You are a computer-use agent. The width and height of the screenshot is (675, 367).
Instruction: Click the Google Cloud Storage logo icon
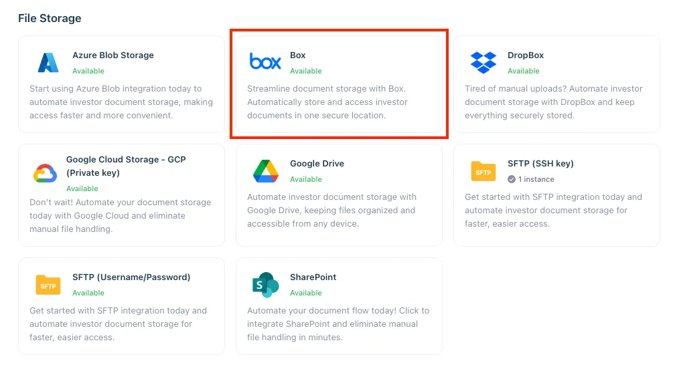coord(46,174)
